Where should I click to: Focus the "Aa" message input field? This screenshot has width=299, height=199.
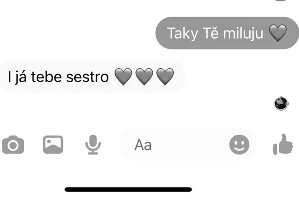click(x=188, y=145)
